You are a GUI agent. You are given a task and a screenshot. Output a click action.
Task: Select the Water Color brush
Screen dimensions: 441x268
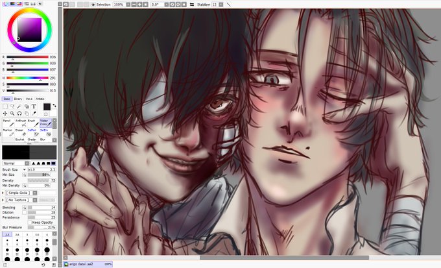[45, 123]
